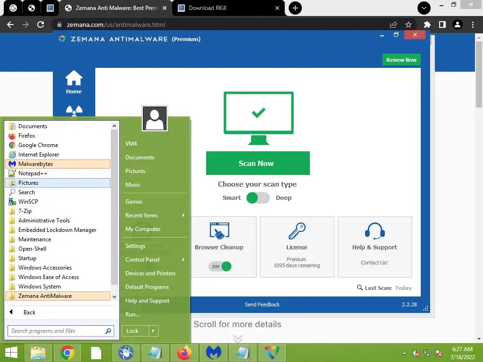Expand the Administrative Tools folder

tap(58, 221)
